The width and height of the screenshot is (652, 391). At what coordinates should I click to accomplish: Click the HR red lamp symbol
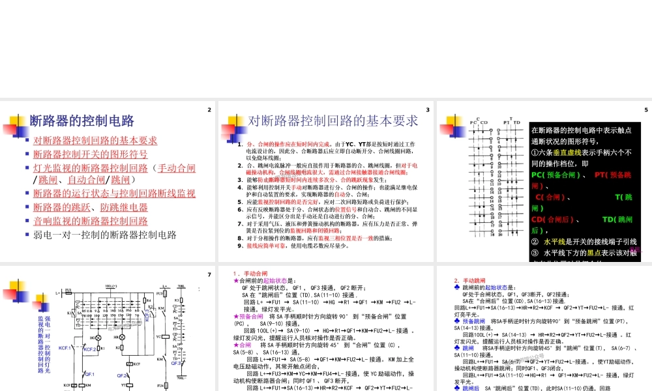pos(122,337)
